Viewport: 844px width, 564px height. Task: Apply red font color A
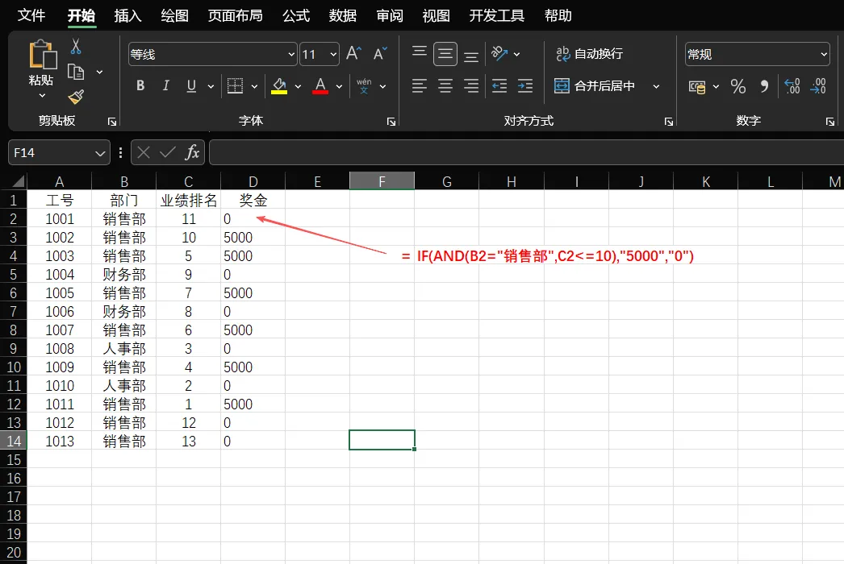point(320,86)
